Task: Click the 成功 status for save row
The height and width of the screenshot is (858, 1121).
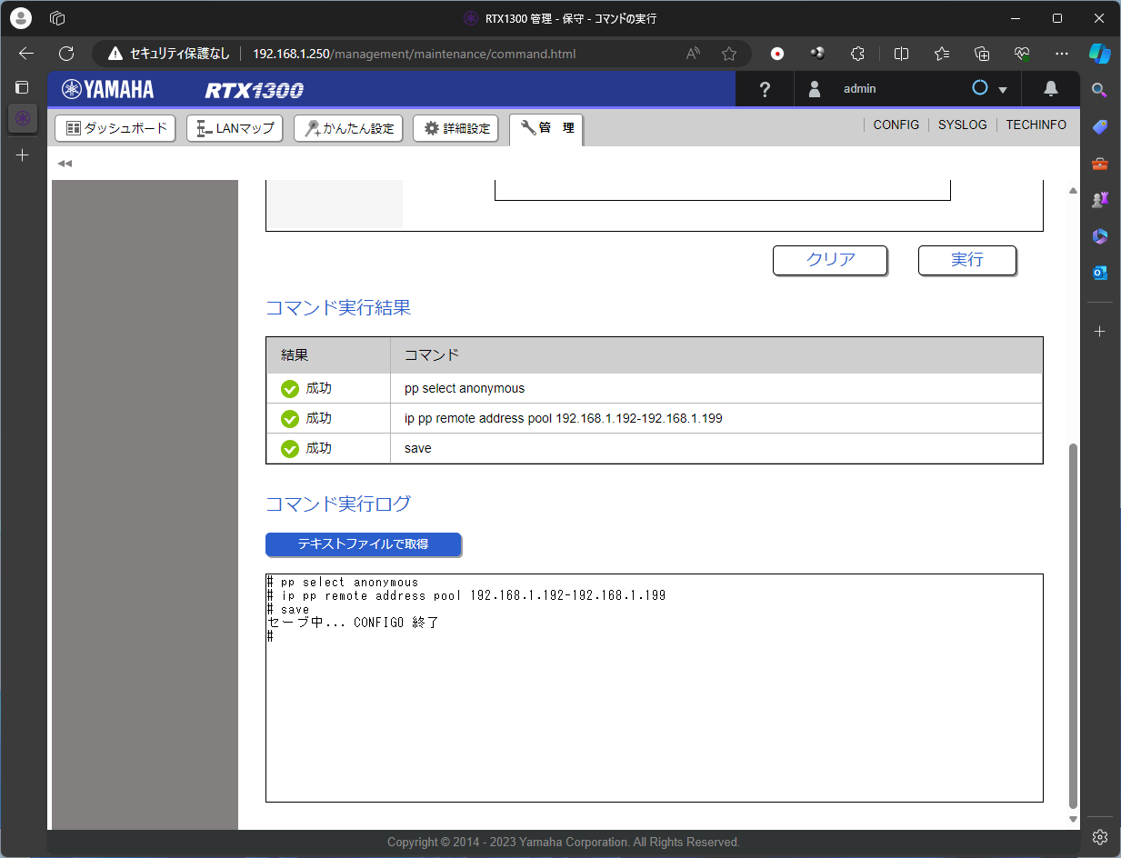Action: [306, 448]
